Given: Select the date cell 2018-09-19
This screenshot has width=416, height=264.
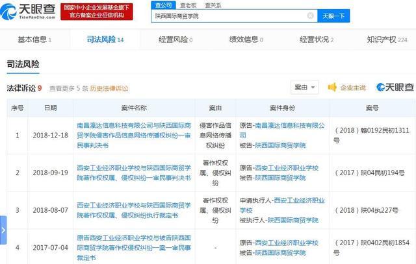Looking at the screenshot, I should (51, 173).
